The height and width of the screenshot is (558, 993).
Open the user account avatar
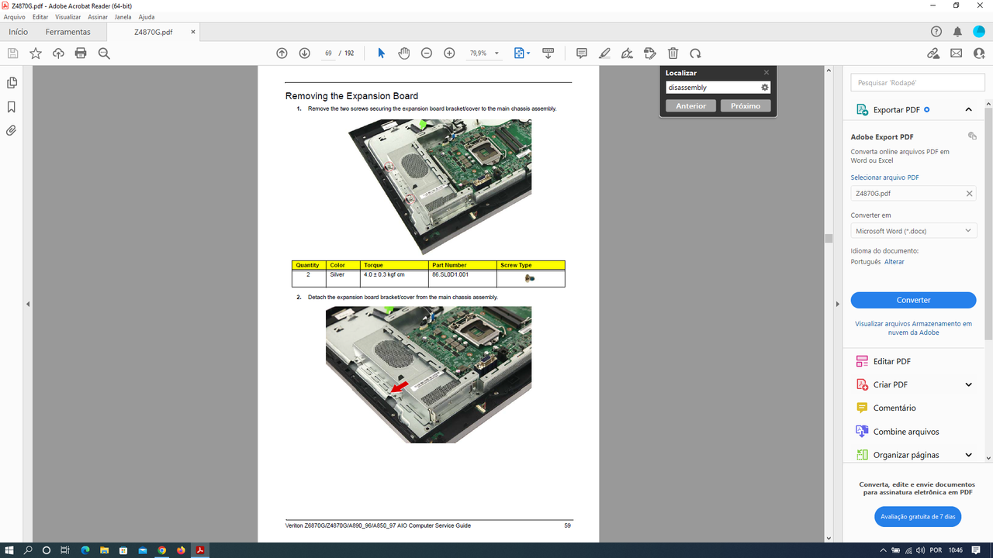979,32
